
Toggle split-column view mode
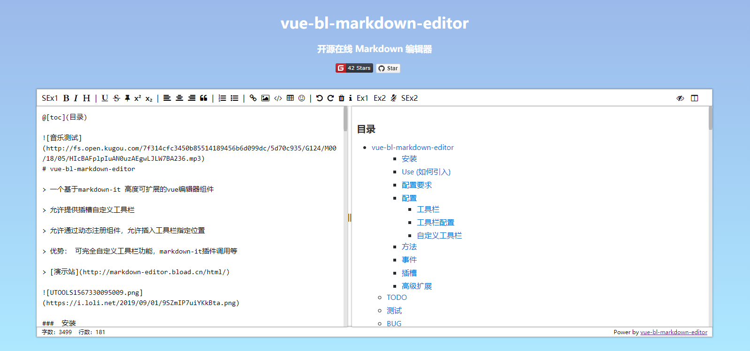coord(695,98)
